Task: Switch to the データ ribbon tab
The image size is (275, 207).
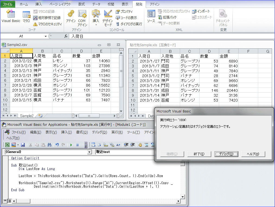Action: [x=96, y=4]
